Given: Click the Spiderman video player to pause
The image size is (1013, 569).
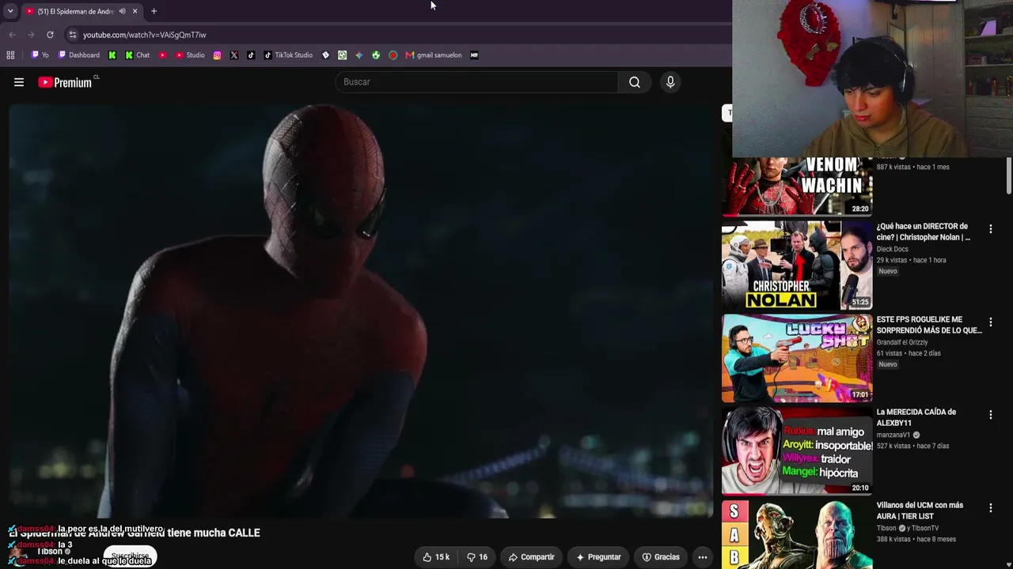Looking at the screenshot, I should click(x=361, y=311).
